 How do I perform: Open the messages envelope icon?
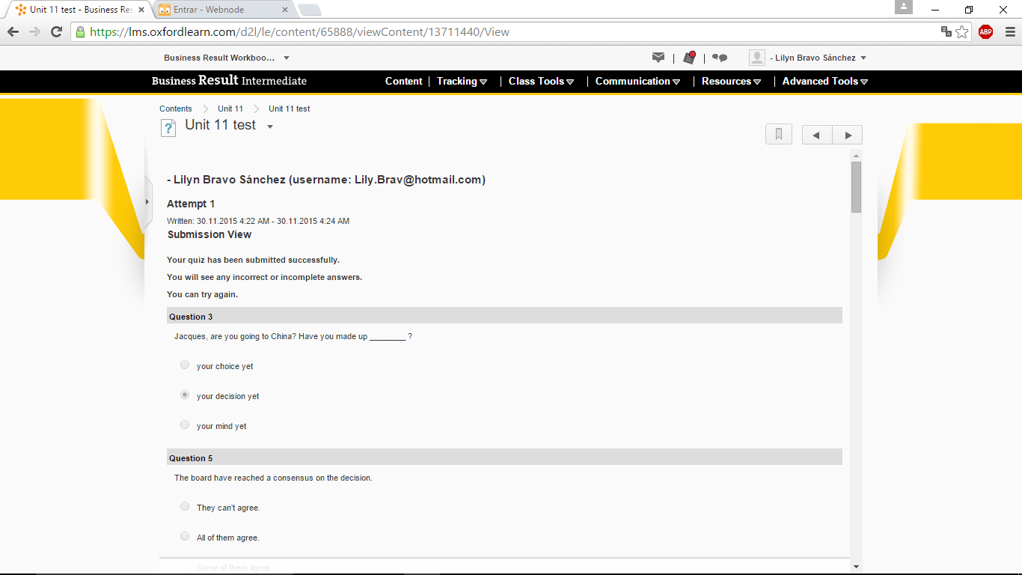658,58
